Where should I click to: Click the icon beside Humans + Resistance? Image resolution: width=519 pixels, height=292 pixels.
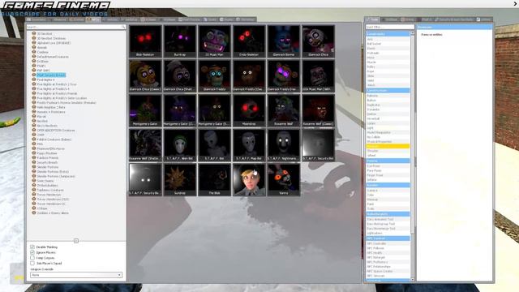tap(34, 112)
